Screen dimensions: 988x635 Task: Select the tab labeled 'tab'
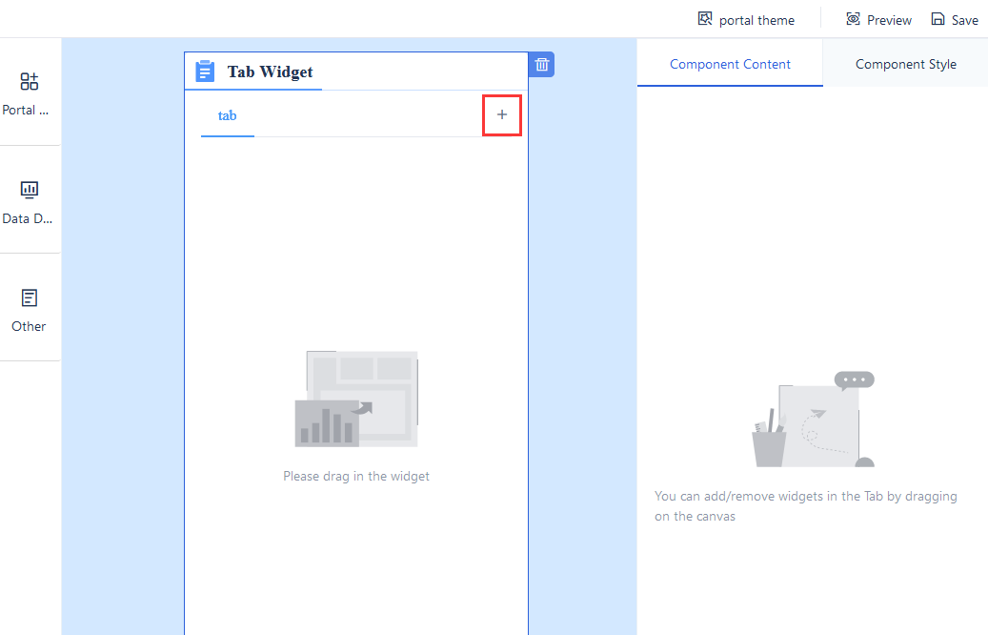tap(227, 114)
